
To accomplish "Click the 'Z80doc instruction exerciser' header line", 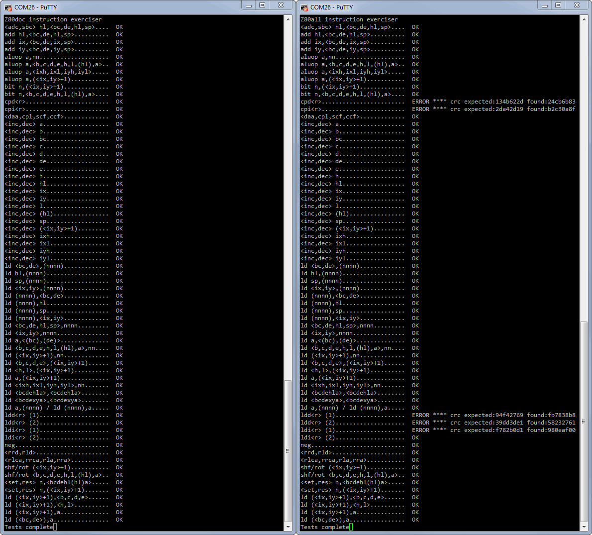I will 53,19.
